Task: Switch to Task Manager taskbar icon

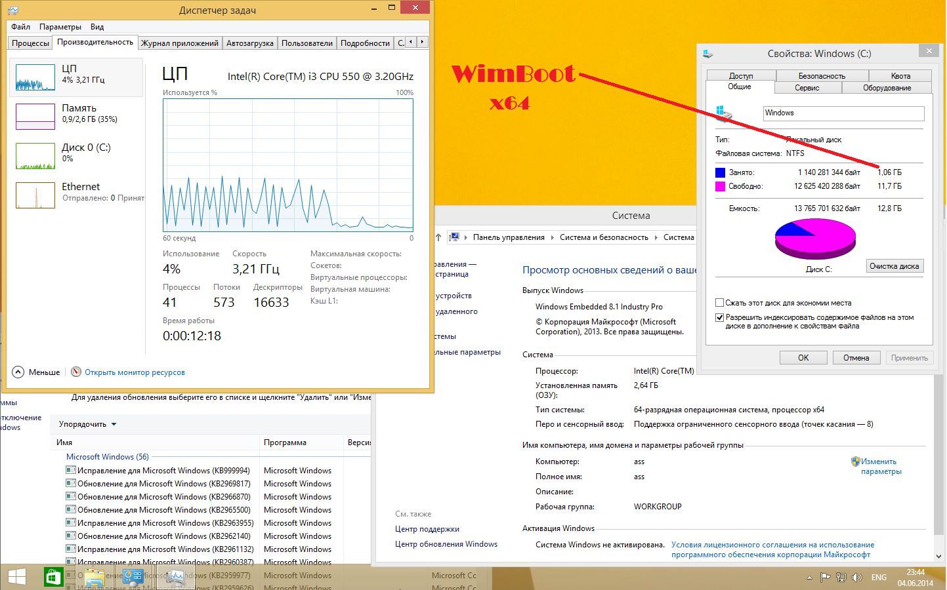Action: click(175, 578)
